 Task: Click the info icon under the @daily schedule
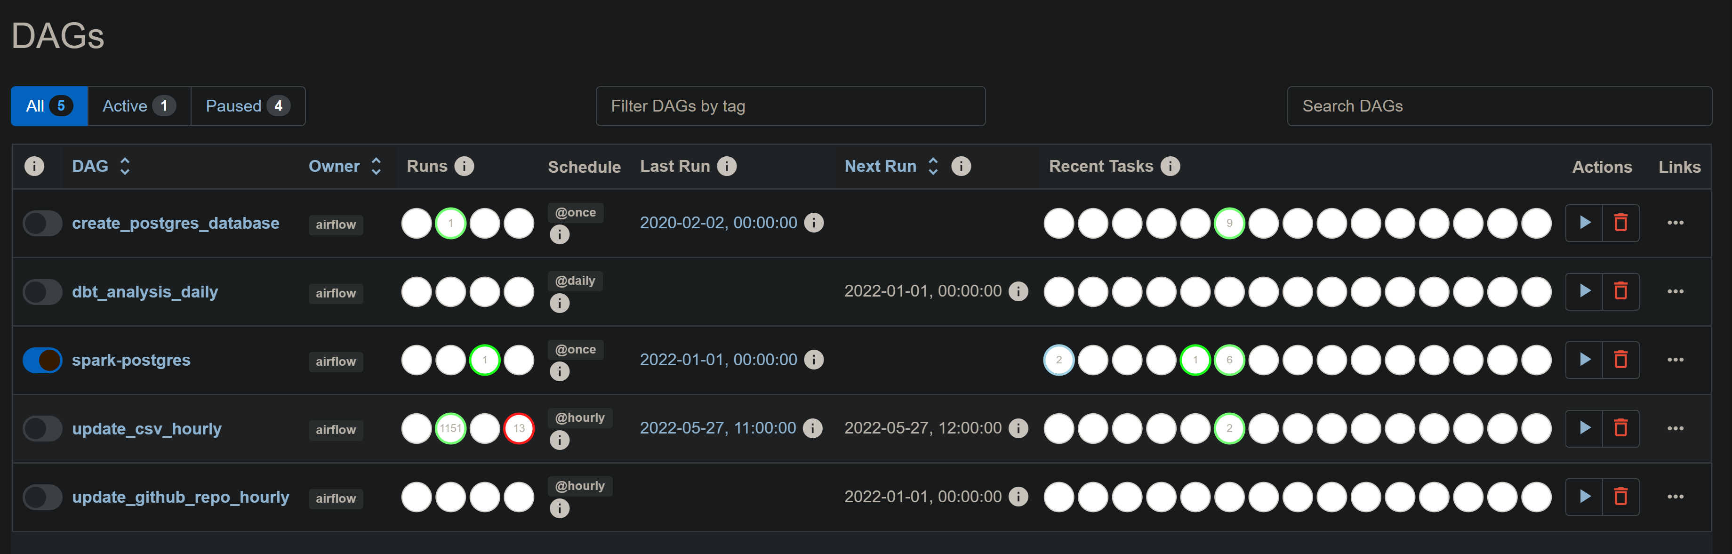point(560,303)
